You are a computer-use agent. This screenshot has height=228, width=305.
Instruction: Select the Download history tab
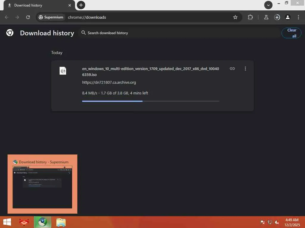[x=39, y=5]
